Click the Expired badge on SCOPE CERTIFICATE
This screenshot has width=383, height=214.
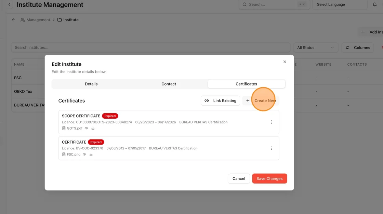tap(110, 116)
